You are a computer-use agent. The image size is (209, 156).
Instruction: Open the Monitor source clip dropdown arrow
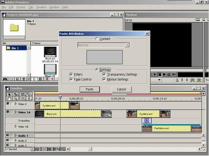point(159,80)
